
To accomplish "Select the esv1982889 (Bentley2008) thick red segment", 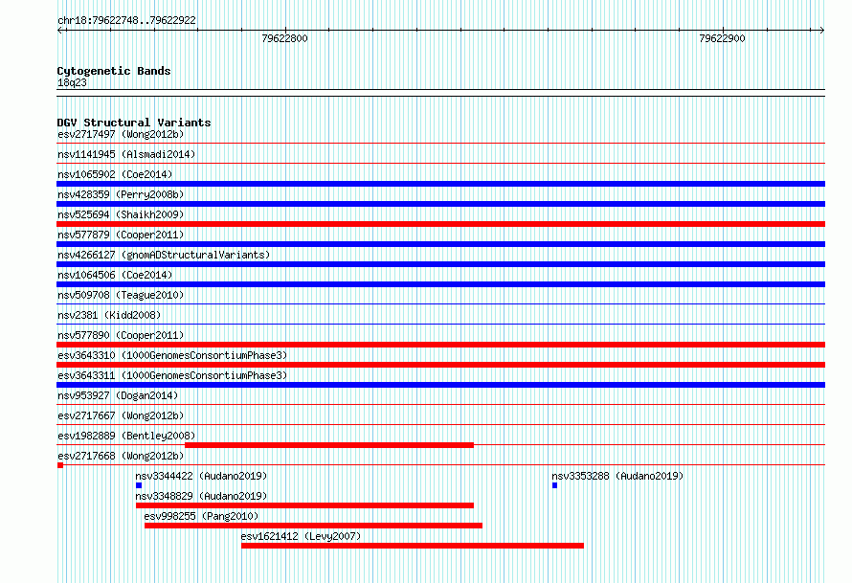I will (329, 445).
